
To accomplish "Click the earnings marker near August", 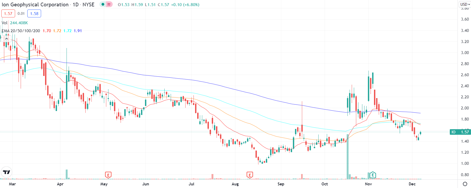I will 249,175.
